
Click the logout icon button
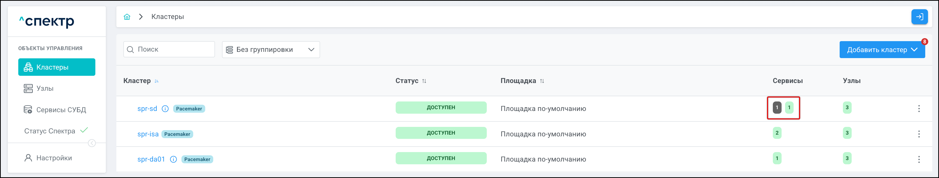coord(919,17)
